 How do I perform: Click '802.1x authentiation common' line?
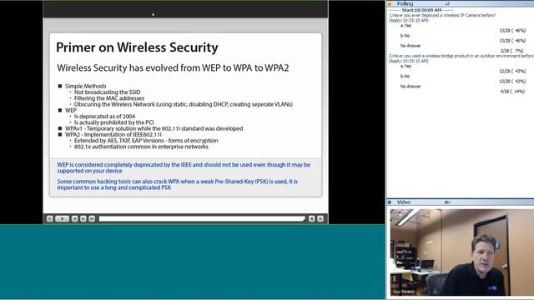tap(141, 147)
